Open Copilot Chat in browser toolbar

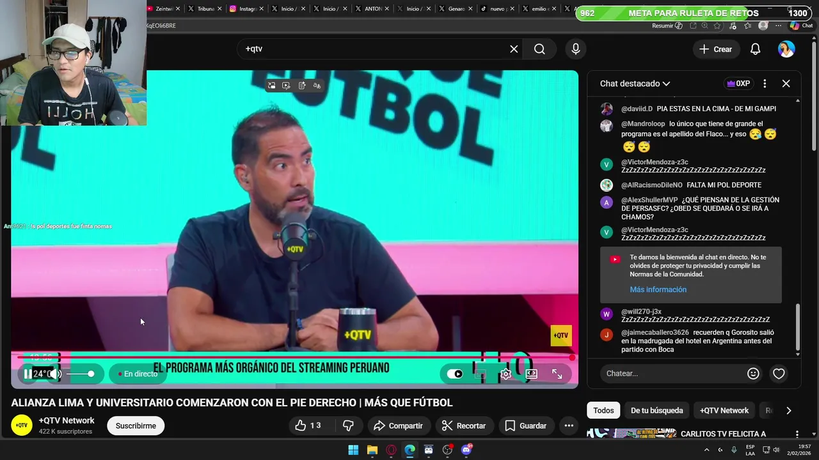coord(801,26)
